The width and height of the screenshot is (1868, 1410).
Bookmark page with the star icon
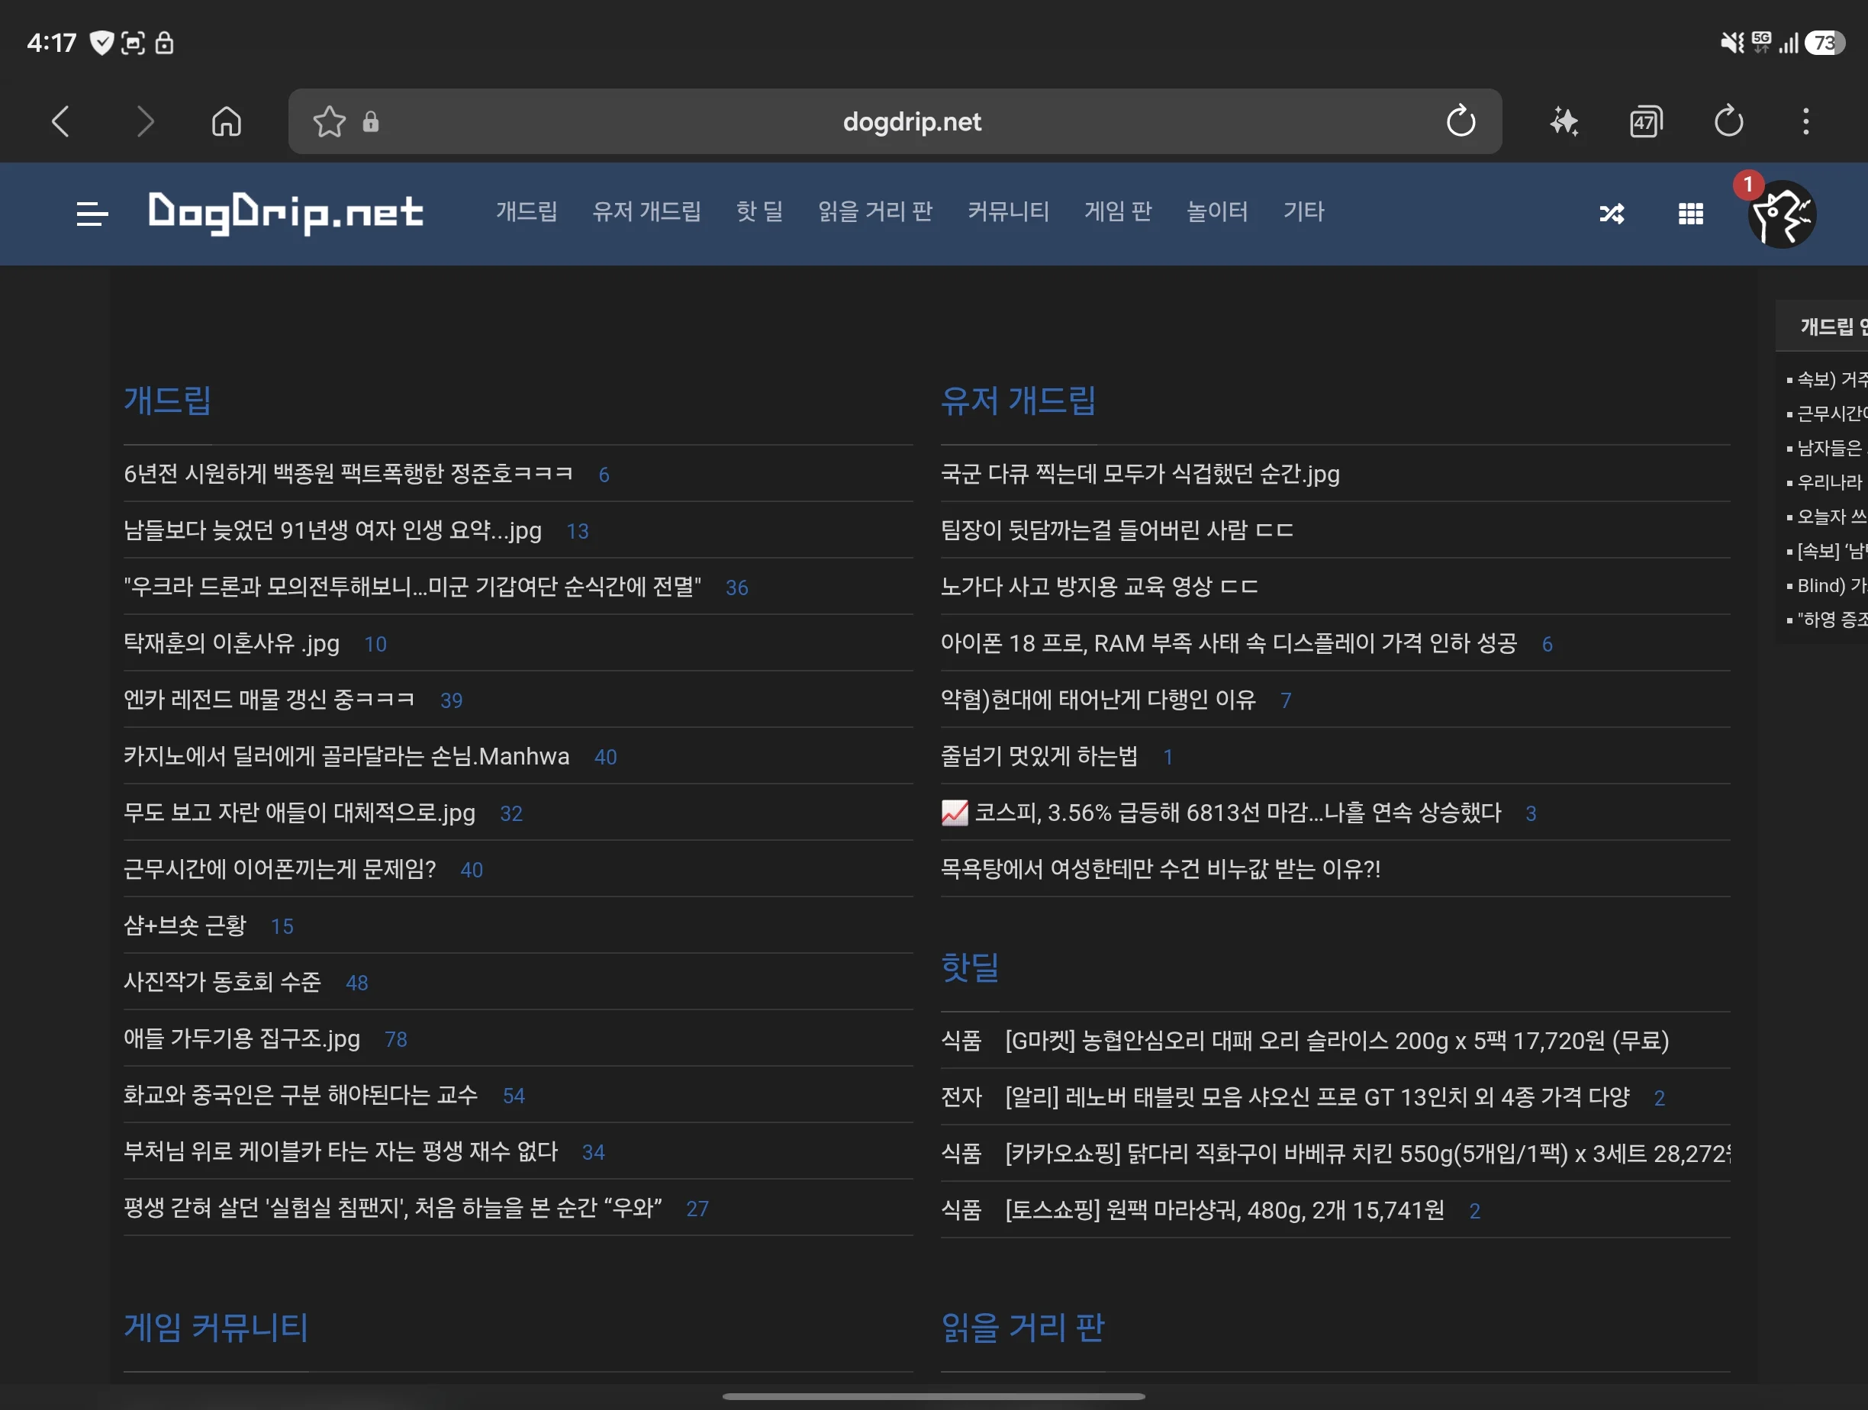pyautogui.click(x=330, y=121)
